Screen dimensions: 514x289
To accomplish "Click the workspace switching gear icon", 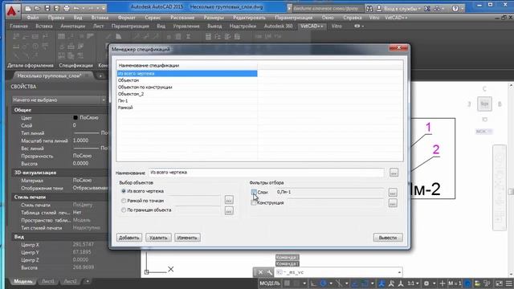I will coord(426,283).
